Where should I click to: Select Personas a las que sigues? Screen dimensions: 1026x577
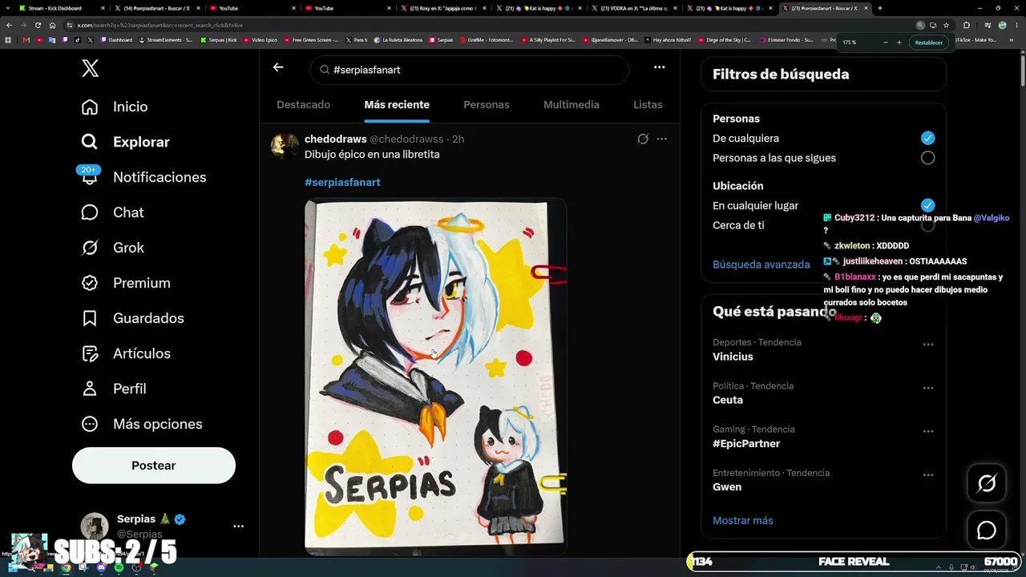click(x=927, y=158)
